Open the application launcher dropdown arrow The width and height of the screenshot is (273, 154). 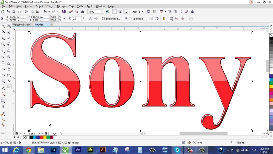point(165,12)
